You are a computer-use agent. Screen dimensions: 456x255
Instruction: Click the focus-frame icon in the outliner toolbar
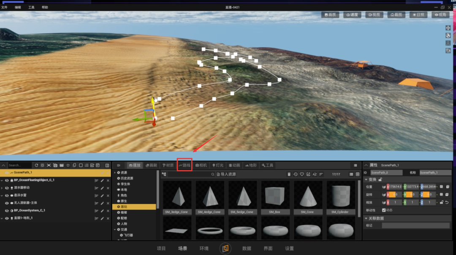pos(49,165)
